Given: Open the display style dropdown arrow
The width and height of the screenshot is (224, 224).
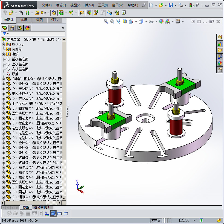Looking at the screenshot, I should [x=146, y=22].
